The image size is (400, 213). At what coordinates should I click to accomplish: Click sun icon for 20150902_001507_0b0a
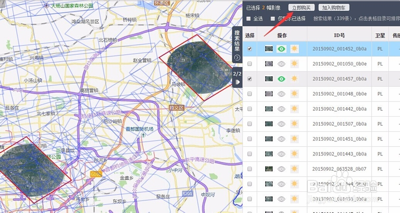[x=294, y=123]
